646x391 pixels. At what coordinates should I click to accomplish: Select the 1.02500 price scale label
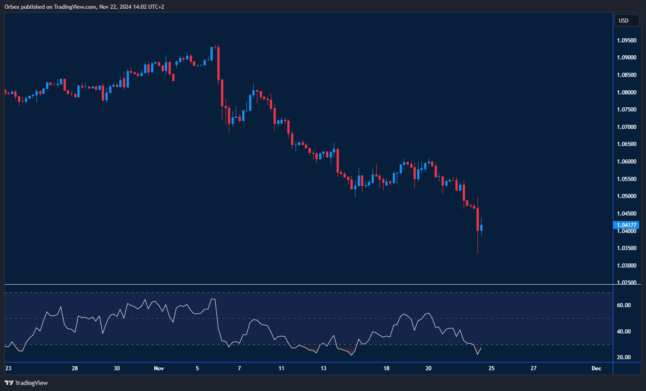(x=627, y=283)
